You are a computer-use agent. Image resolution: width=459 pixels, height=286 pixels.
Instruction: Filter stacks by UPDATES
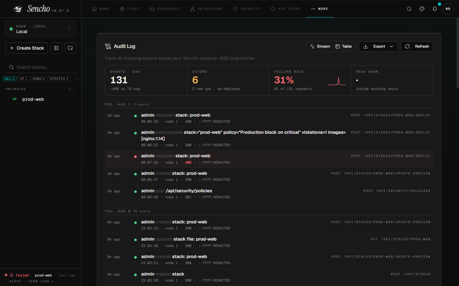(59, 79)
